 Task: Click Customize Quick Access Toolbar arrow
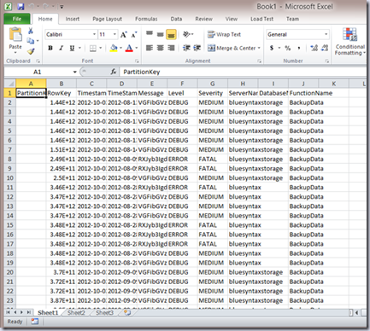click(62, 7)
